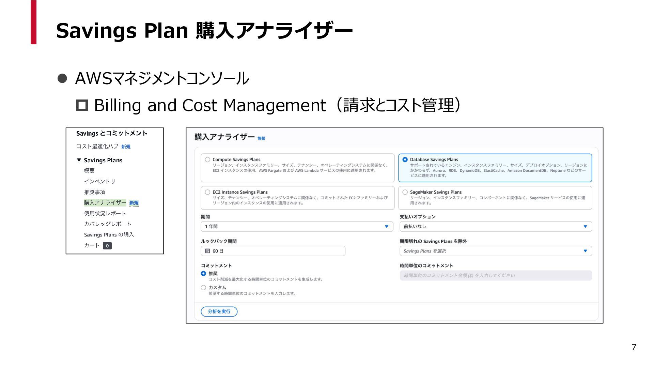Open コスト最適化ハブ sidebar item
Viewport: 654px width, 368px height.
97,147
